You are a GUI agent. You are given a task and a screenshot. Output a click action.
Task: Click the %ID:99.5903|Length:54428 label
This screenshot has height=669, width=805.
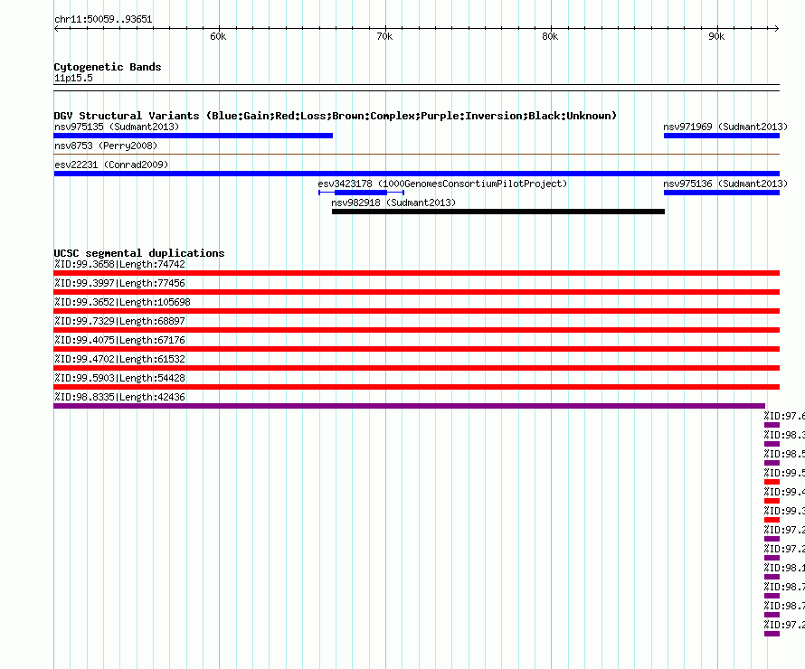119,378
